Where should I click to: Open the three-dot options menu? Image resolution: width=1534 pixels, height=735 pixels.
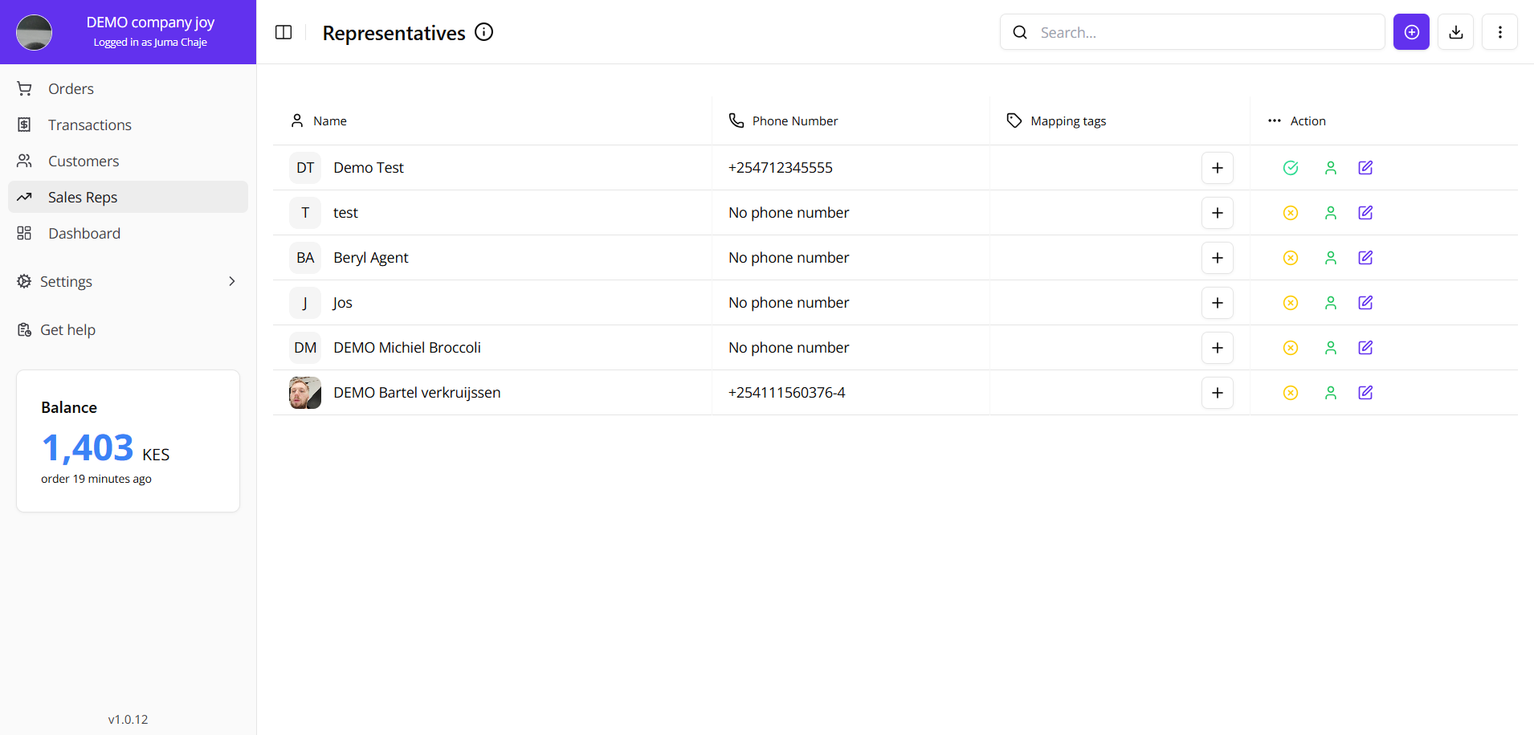[x=1500, y=32]
